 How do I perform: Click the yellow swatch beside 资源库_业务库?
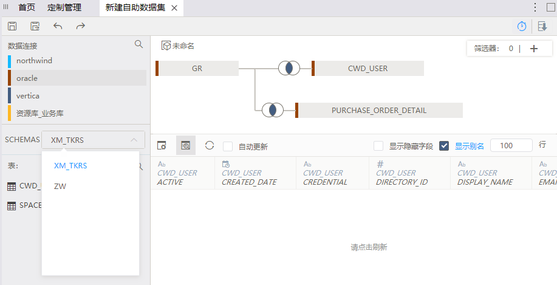pos(9,113)
